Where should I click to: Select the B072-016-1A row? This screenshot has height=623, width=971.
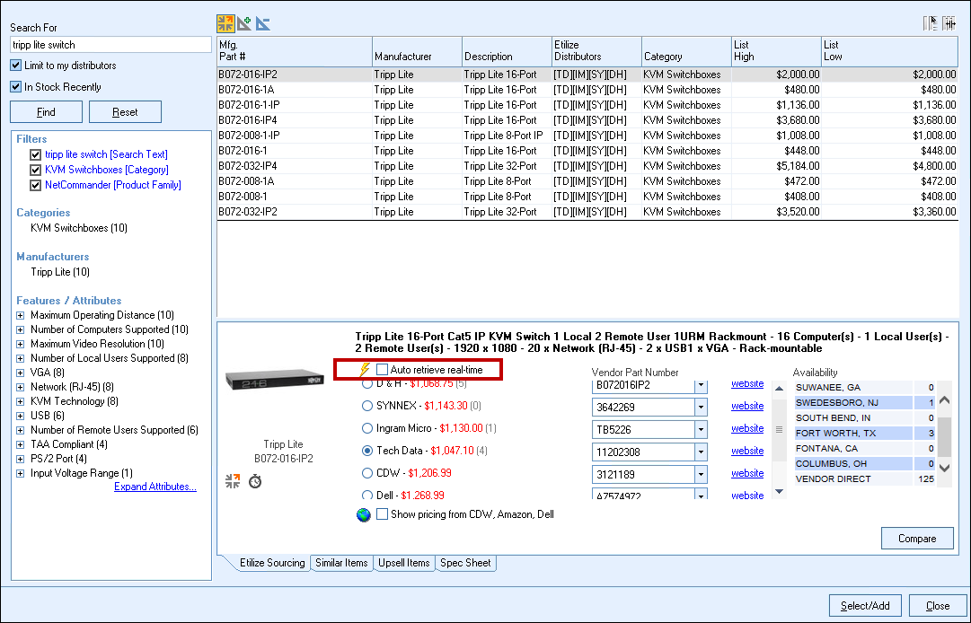[x=587, y=90]
